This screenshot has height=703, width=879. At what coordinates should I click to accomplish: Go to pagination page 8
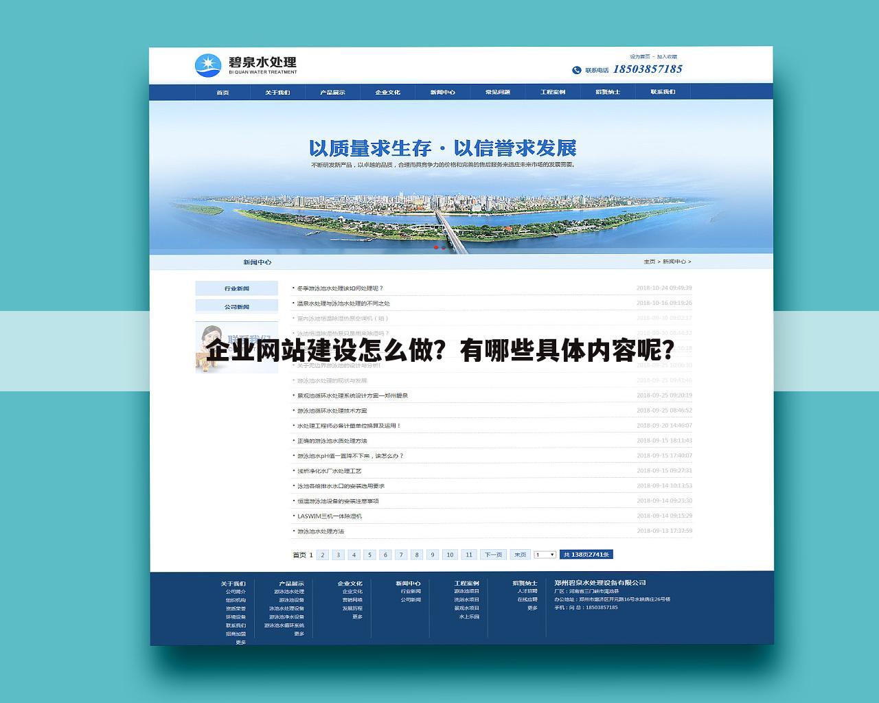tap(417, 555)
